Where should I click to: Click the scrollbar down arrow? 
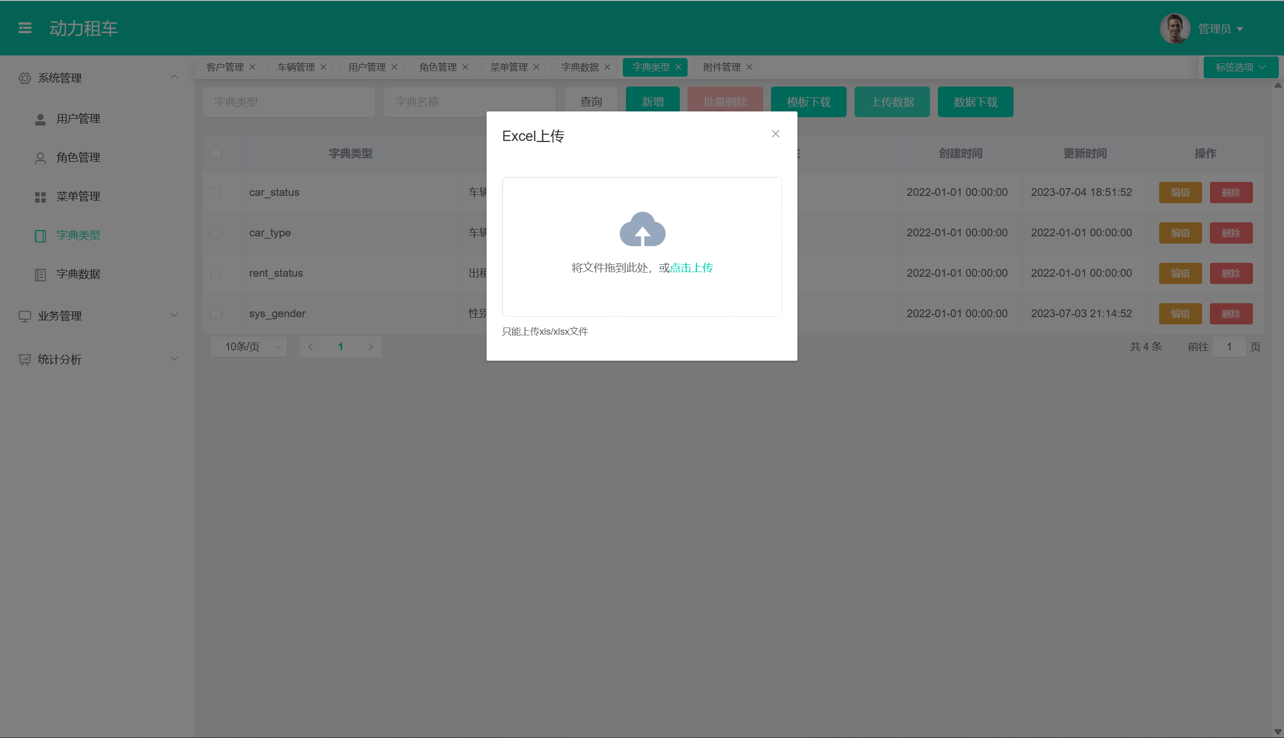pyautogui.click(x=1278, y=732)
